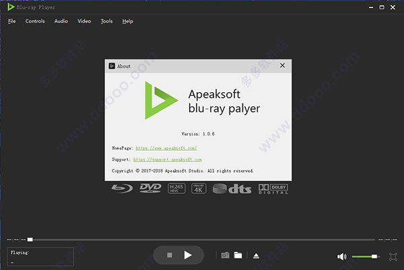Viewport: 404px width, 270px height.
Task: Close the About dialog
Action: tap(282, 65)
